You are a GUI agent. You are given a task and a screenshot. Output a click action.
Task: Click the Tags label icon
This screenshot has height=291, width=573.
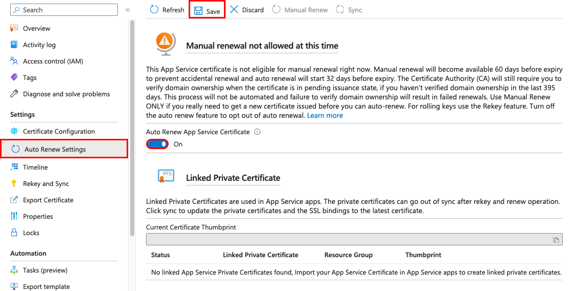pyautogui.click(x=14, y=78)
